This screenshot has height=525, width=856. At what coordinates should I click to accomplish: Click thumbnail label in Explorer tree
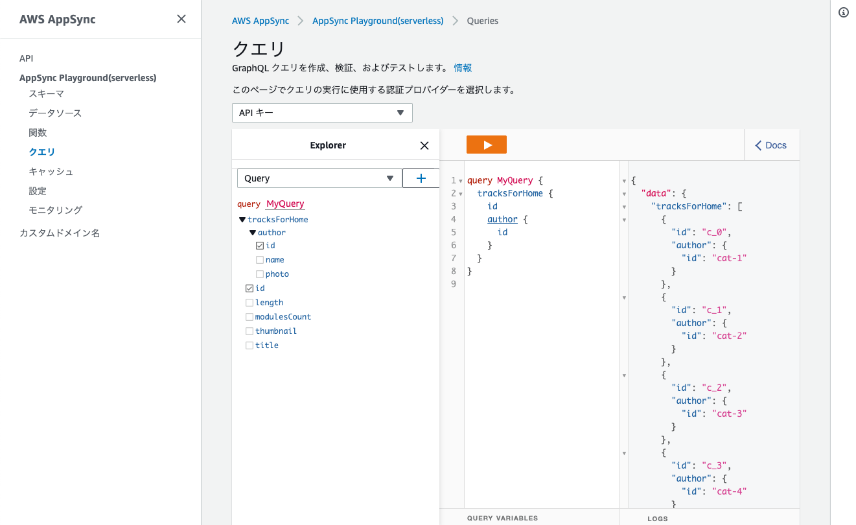(x=276, y=331)
